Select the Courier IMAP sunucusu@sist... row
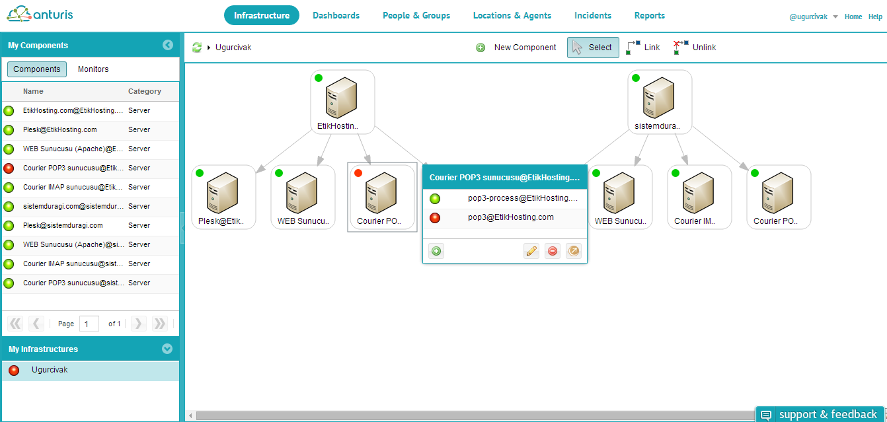887x422 pixels. 91,264
